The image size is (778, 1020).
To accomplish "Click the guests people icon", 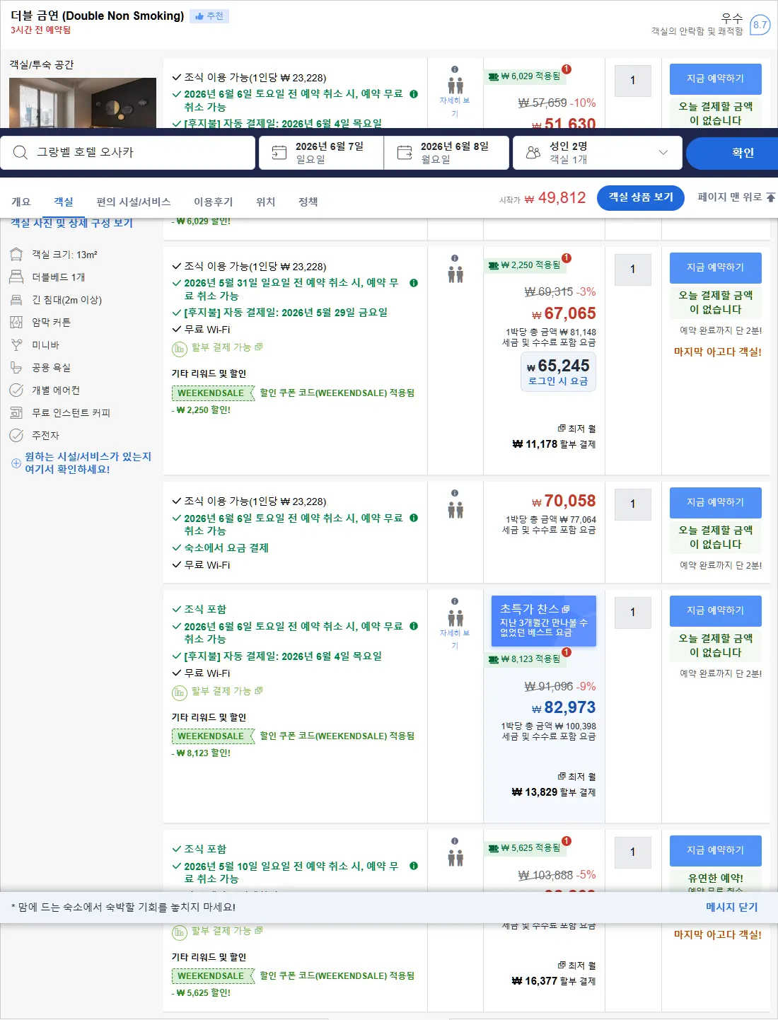I will (x=533, y=153).
